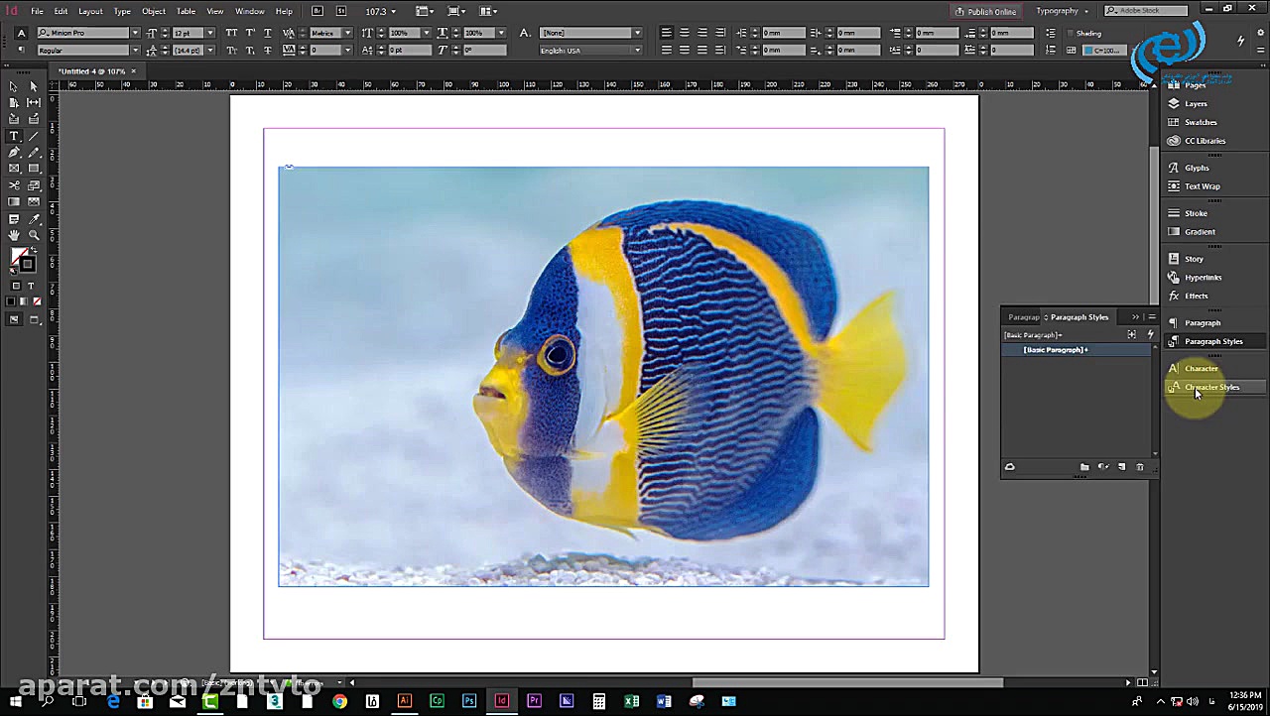Toggle Underline text formatting
Image resolution: width=1270 pixels, height=716 pixels.
(x=268, y=33)
